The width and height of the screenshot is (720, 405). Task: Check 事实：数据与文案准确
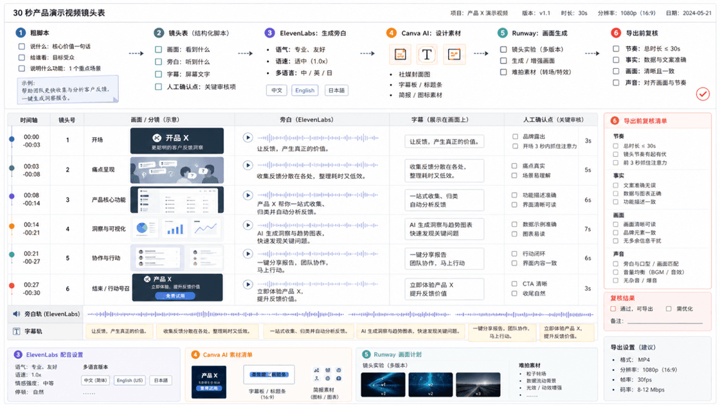point(616,60)
